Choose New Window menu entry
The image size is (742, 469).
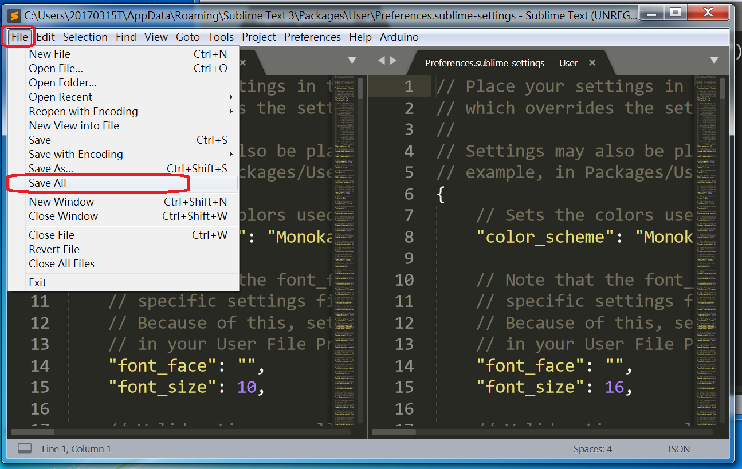click(x=123, y=202)
